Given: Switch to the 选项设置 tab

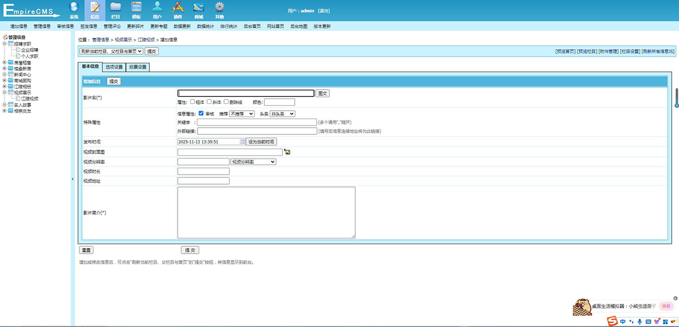Looking at the screenshot, I should 114,67.
